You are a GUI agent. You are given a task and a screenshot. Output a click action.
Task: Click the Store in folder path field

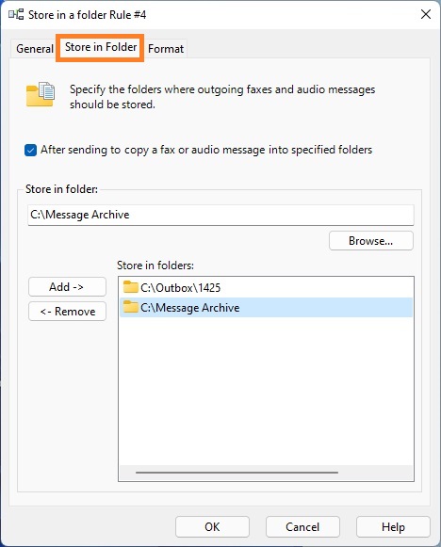[x=220, y=215]
